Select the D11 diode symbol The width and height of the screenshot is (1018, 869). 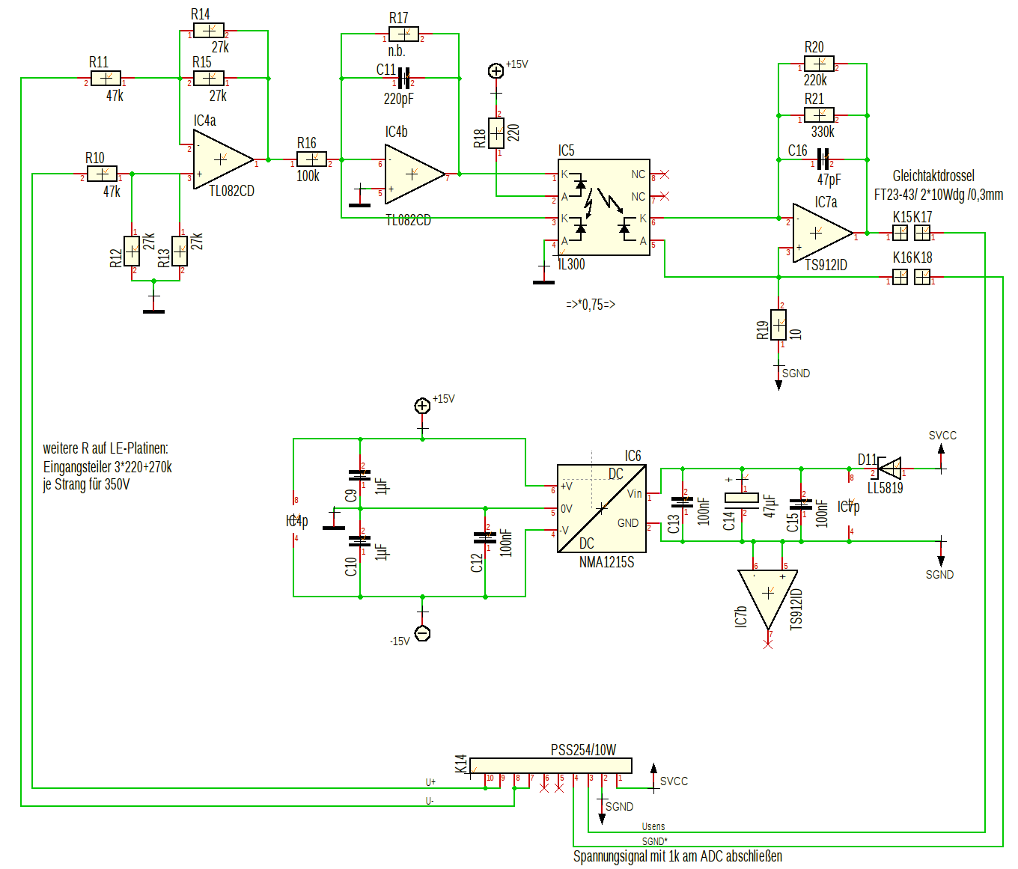point(891,469)
